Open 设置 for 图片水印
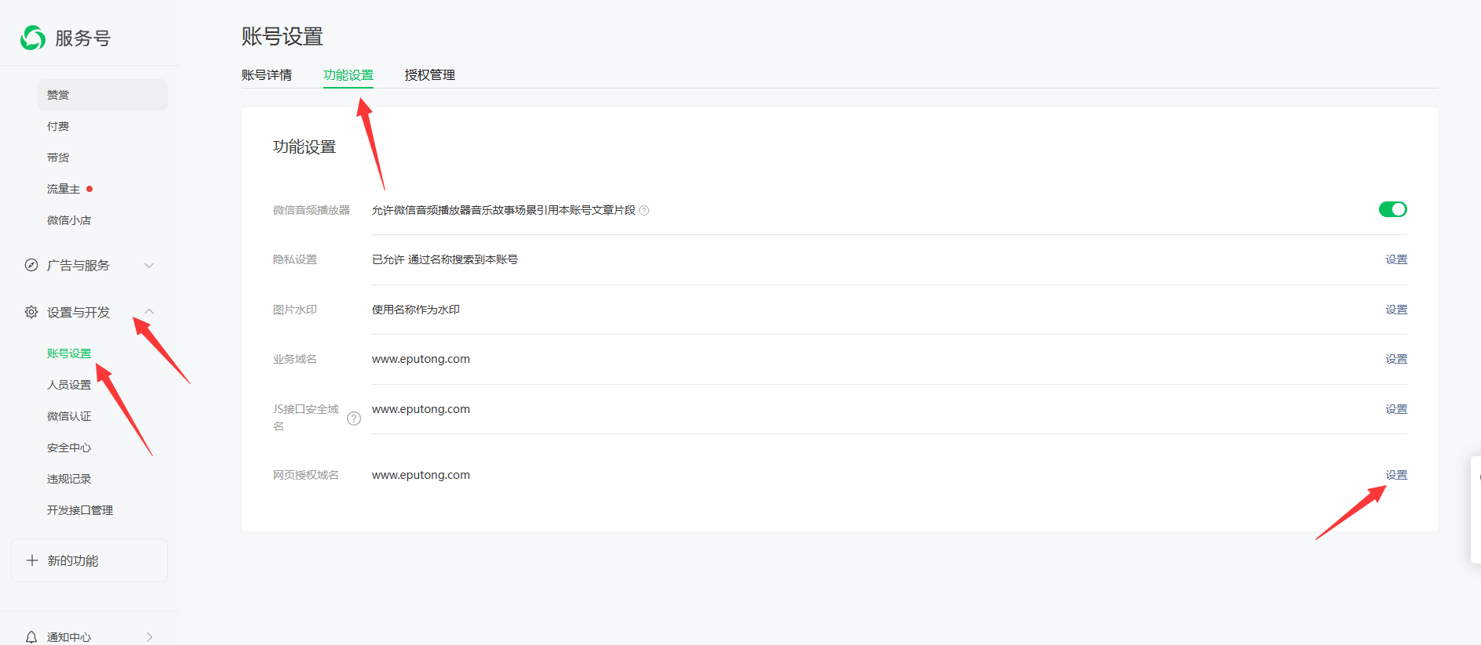The height and width of the screenshot is (645, 1481). pos(1395,310)
